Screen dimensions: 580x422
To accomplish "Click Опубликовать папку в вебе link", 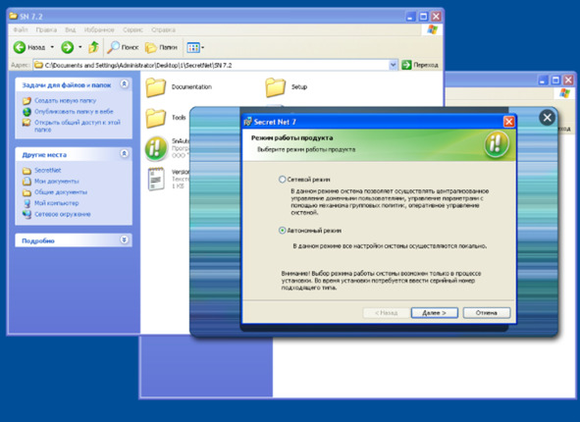I will [74, 112].
